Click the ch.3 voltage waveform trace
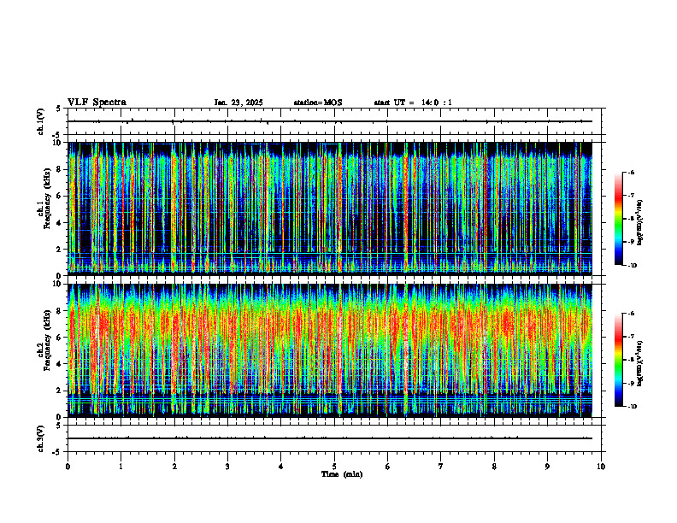This screenshot has height=523, width=677. [x=330, y=438]
